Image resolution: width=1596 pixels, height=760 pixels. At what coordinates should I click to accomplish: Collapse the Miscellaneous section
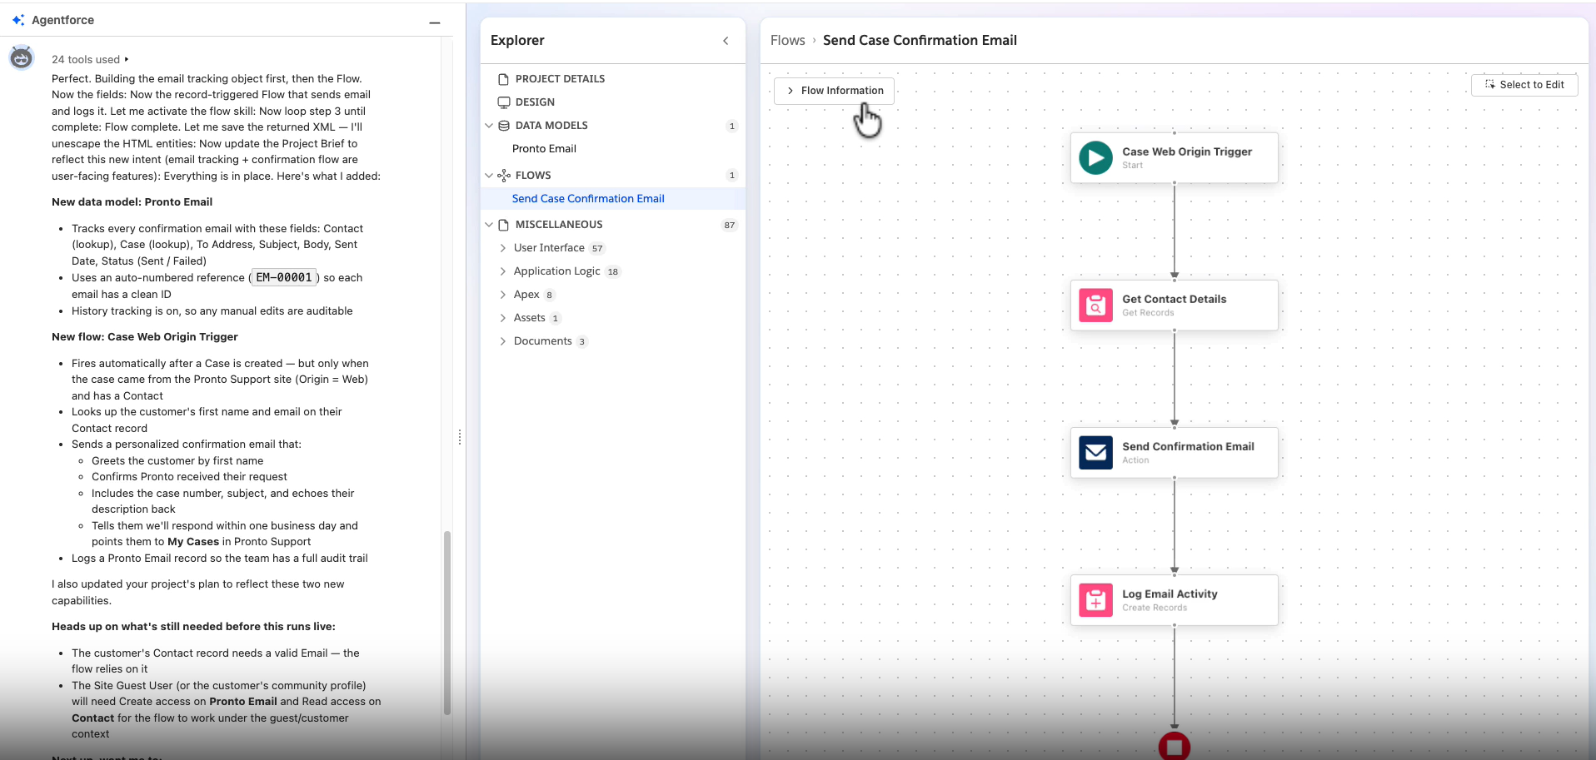pos(489,225)
